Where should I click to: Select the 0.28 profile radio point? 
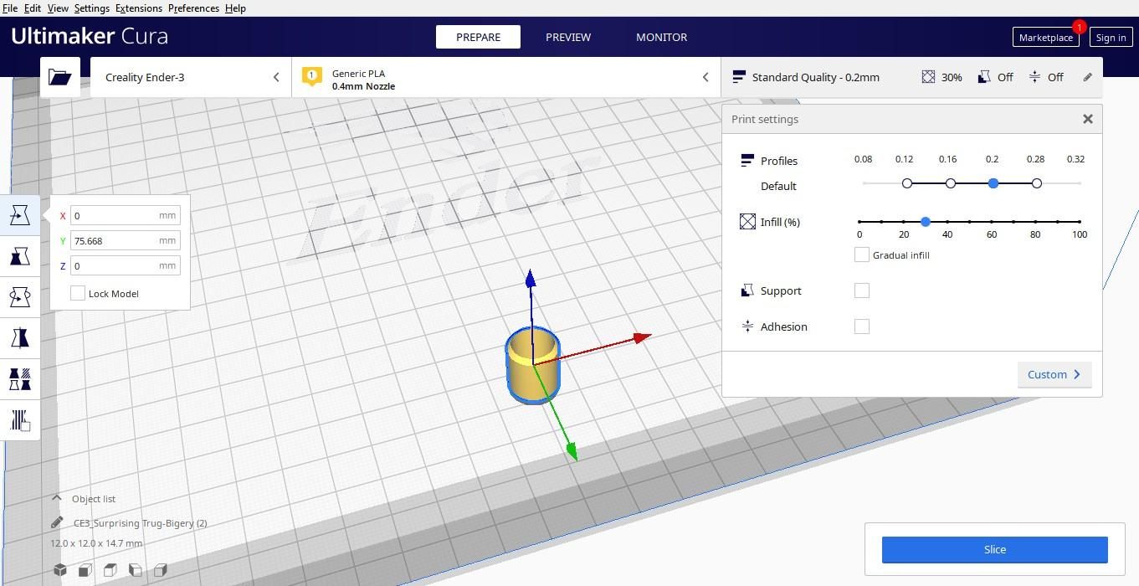[x=1036, y=182]
